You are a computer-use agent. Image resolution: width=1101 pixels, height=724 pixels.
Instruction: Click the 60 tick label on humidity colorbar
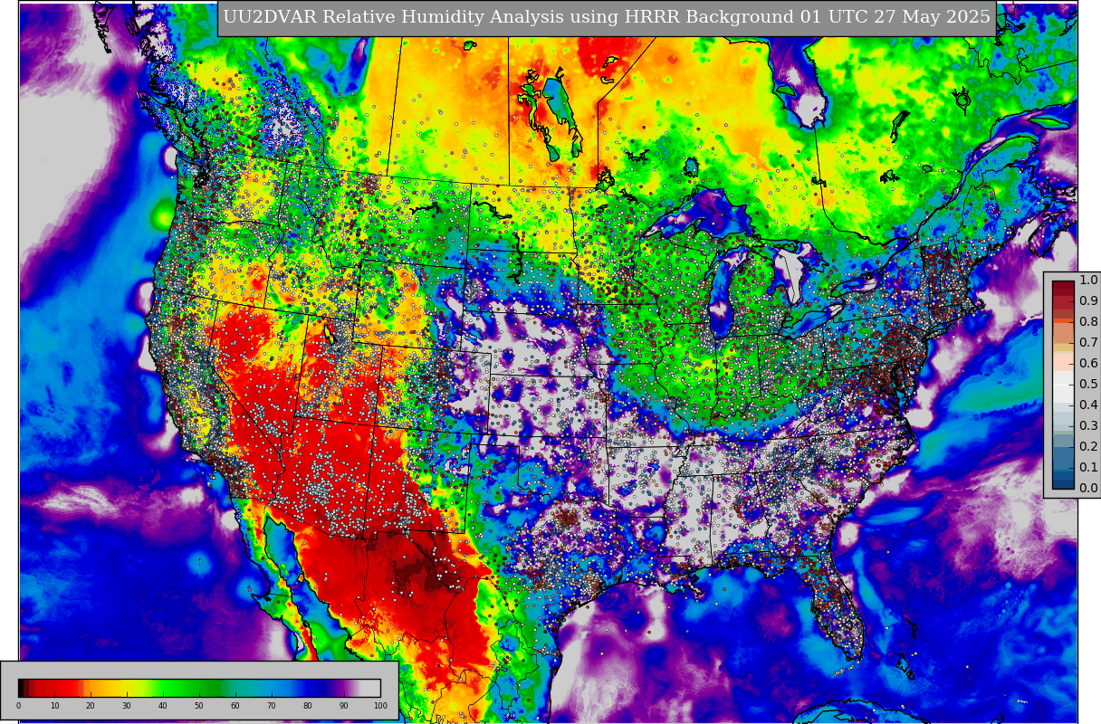click(x=235, y=706)
